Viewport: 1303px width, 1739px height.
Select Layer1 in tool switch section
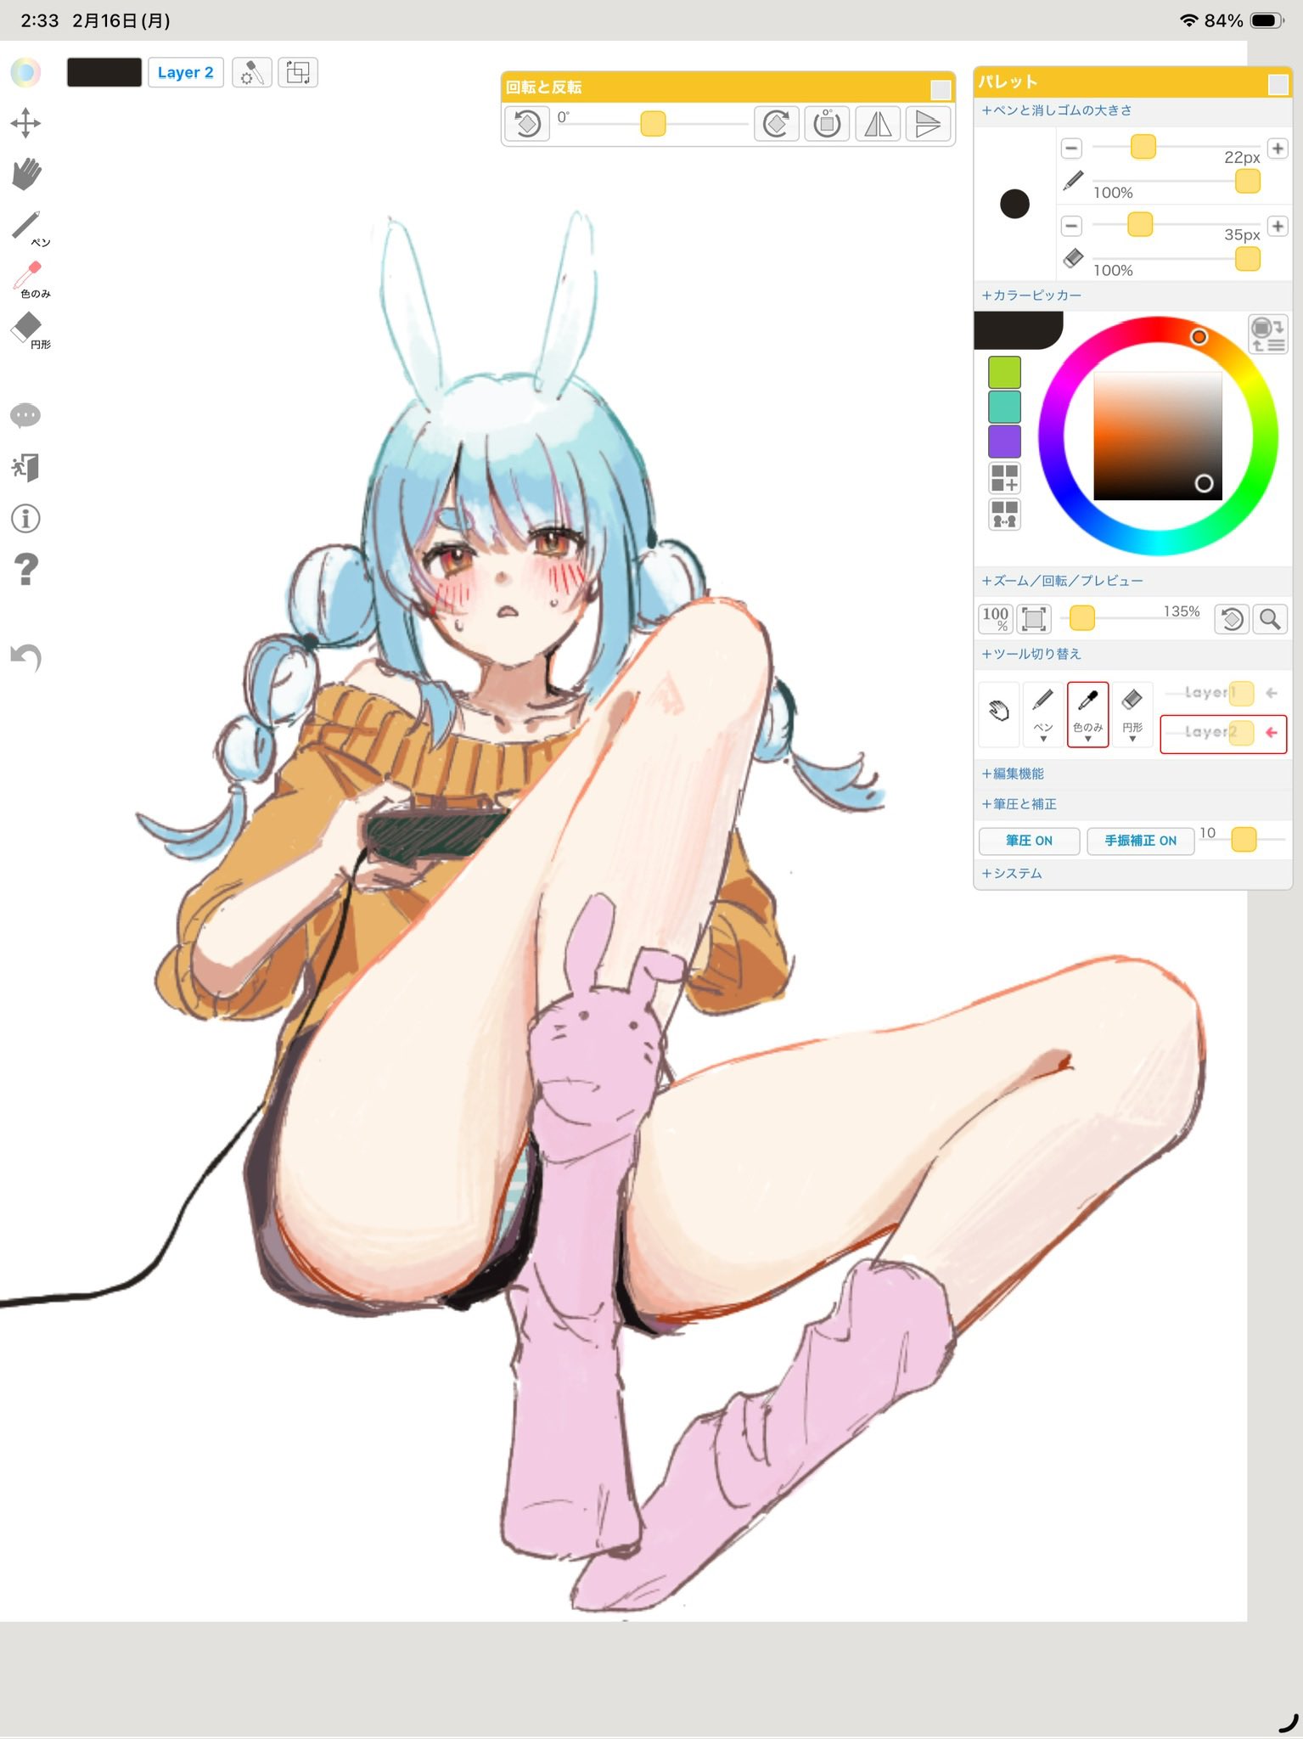[1223, 693]
